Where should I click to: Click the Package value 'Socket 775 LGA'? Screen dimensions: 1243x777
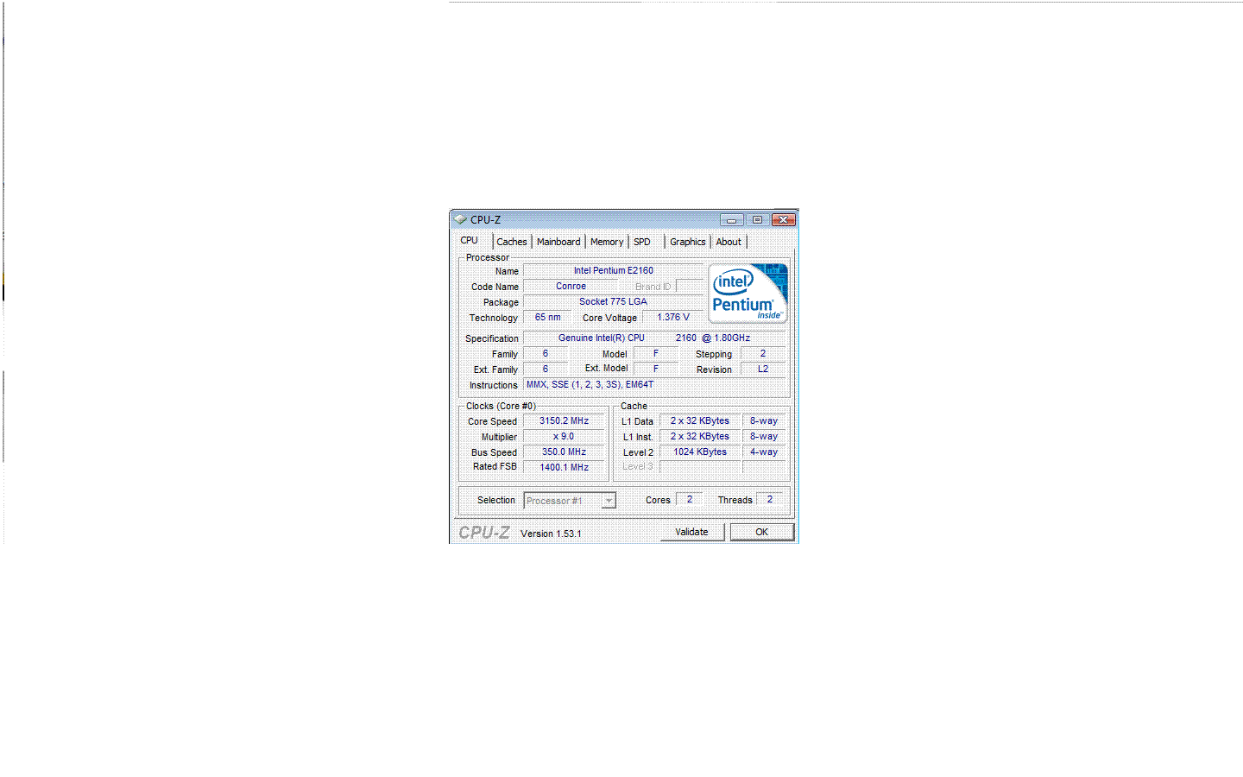(x=613, y=301)
